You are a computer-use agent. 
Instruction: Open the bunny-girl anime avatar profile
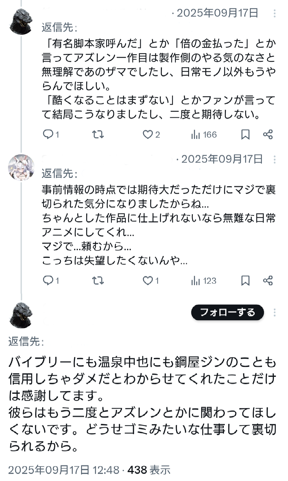21,167
